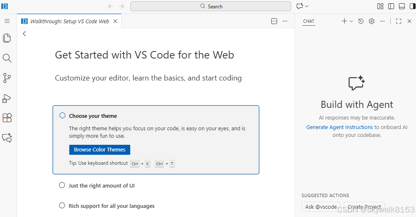This screenshot has height=217, width=416.
Task: Toggle the bottom panel
Action: tap(402, 6)
